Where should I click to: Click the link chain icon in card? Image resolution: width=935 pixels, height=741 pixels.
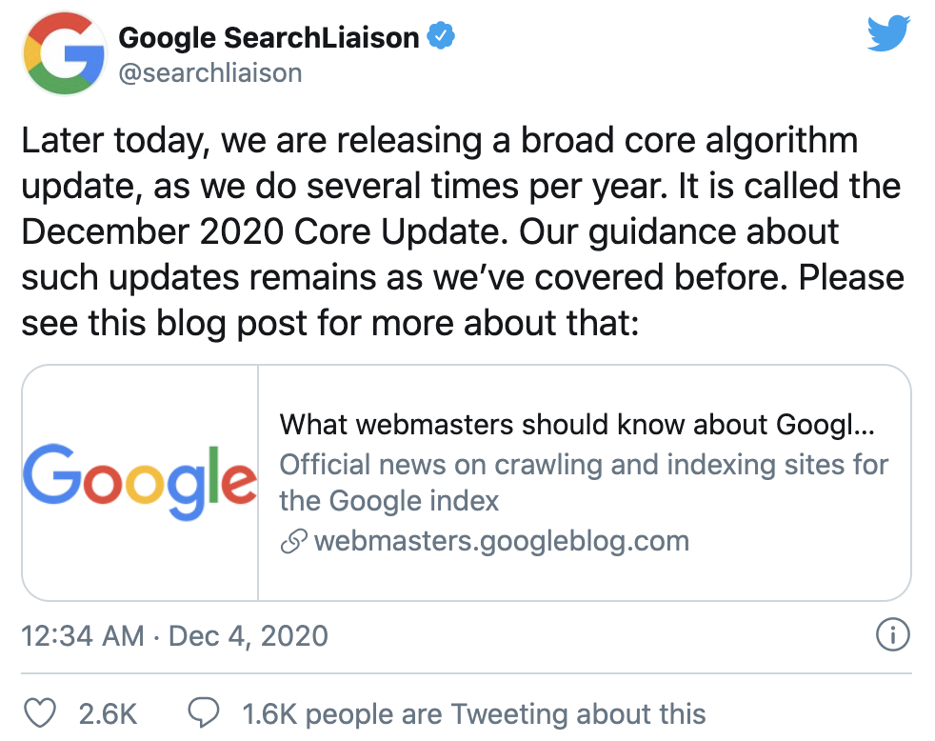point(293,541)
